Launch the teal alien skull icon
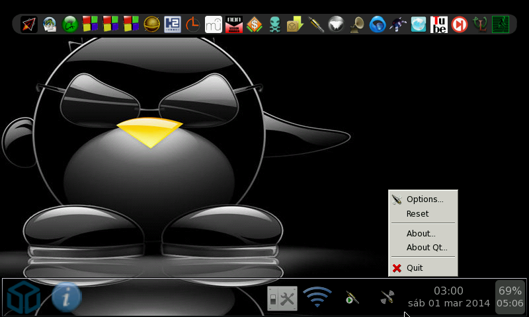Viewport: 529px width, 317px height. pyautogui.click(x=274, y=24)
